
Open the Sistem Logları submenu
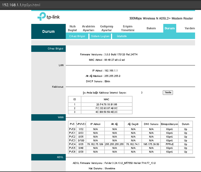100,36
